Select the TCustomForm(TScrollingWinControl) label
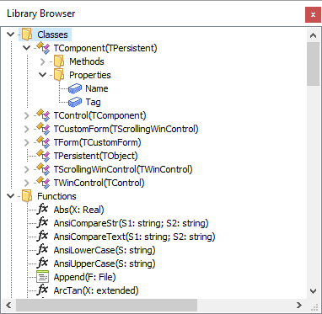The width and height of the screenshot is (322, 314). click(x=126, y=129)
